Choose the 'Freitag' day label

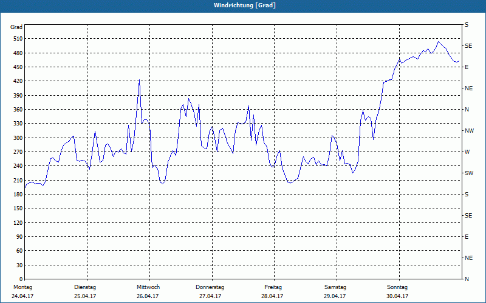(273, 287)
